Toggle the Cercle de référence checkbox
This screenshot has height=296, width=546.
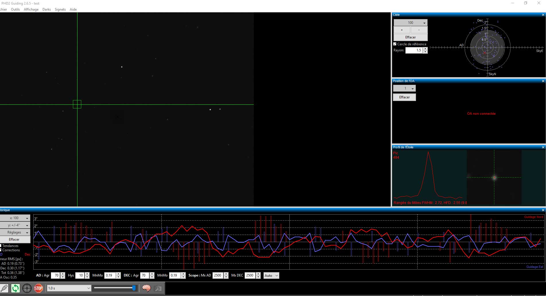coord(395,44)
